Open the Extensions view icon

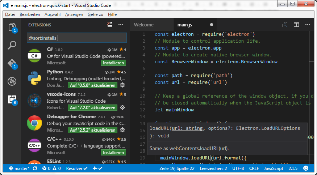12,99
